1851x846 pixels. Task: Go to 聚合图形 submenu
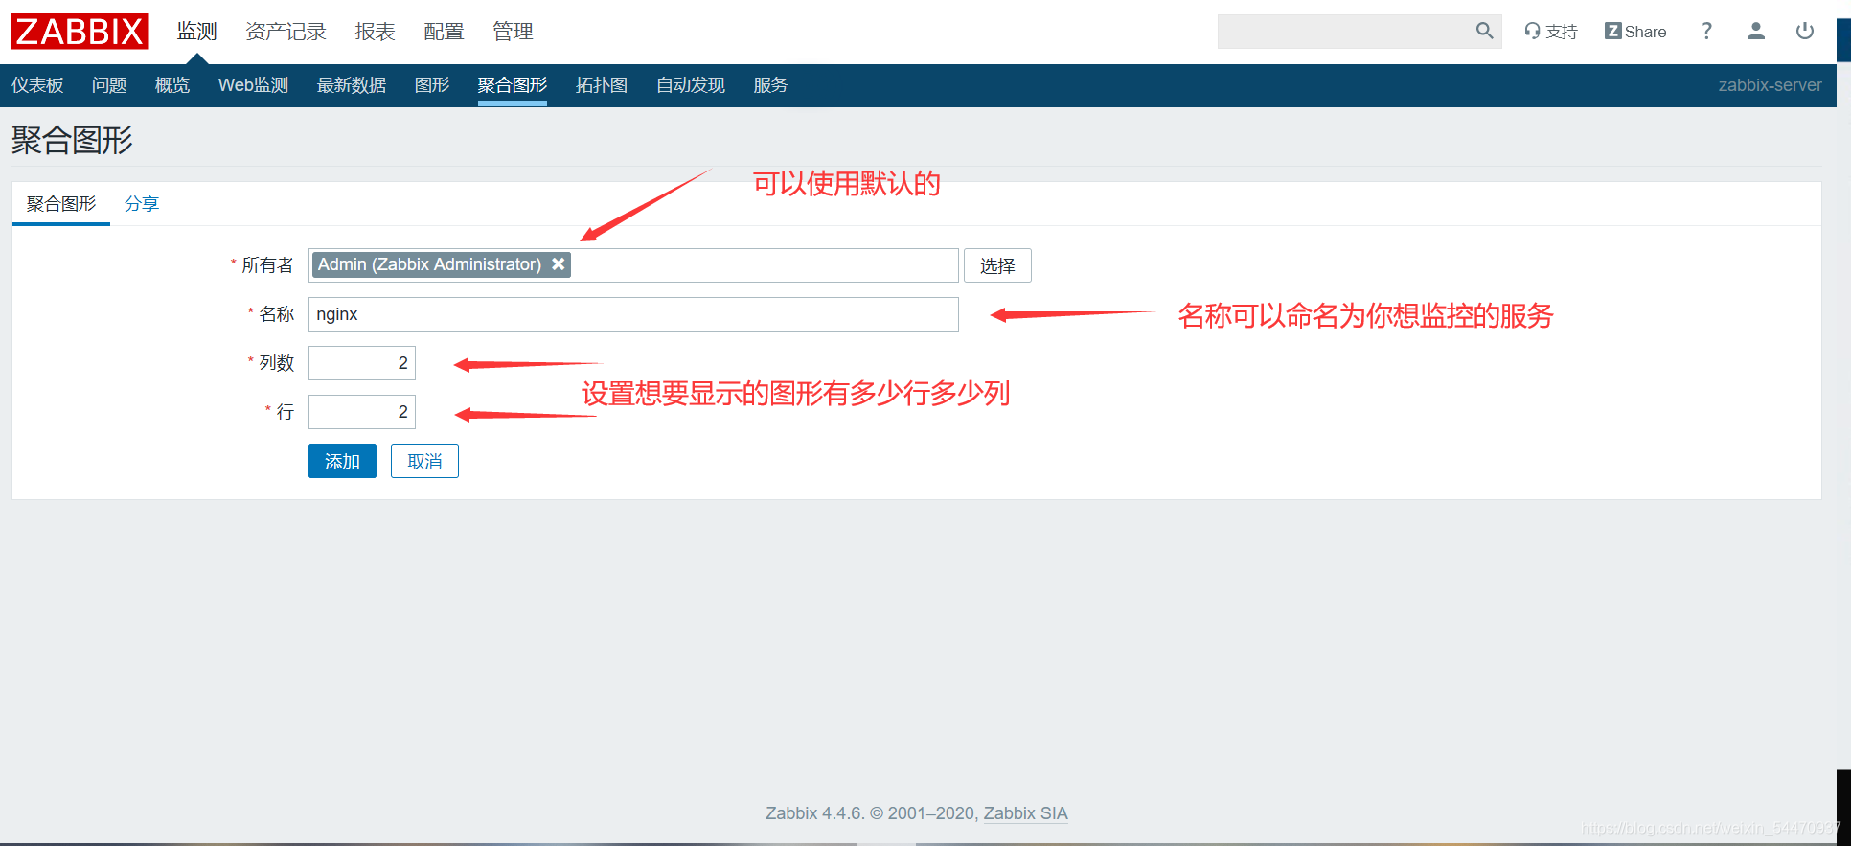pyautogui.click(x=513, y=85)
